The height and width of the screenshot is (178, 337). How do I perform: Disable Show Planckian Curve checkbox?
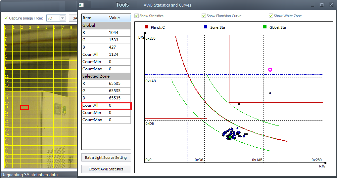(x=204, y=16)
